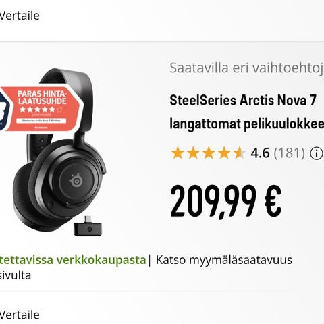
Task: Click the white star row in red badge
Action: click(x=41, y=109)
